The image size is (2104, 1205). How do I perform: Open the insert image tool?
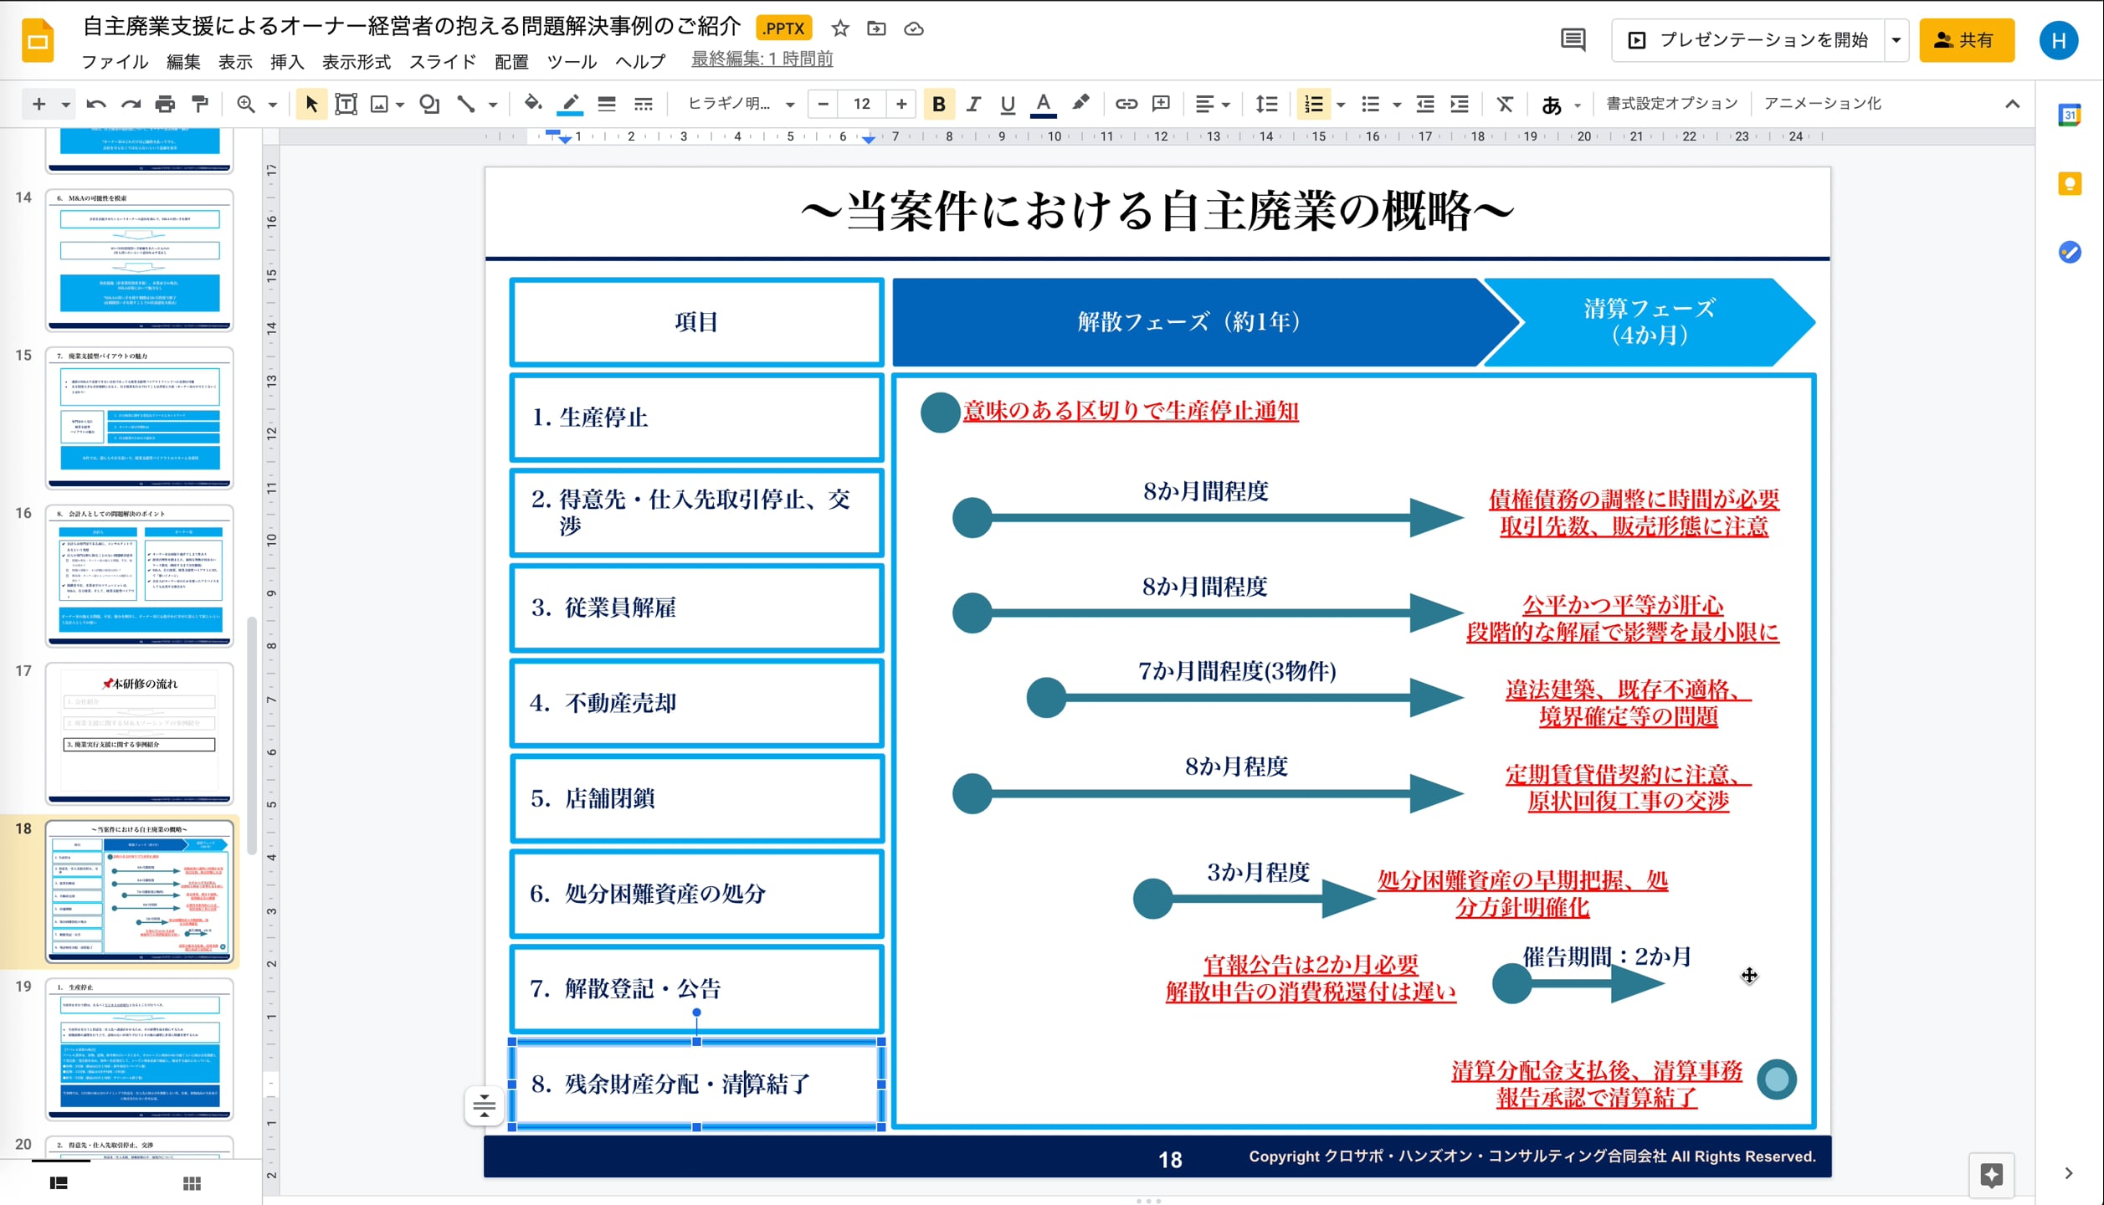[x=379, y=104]
